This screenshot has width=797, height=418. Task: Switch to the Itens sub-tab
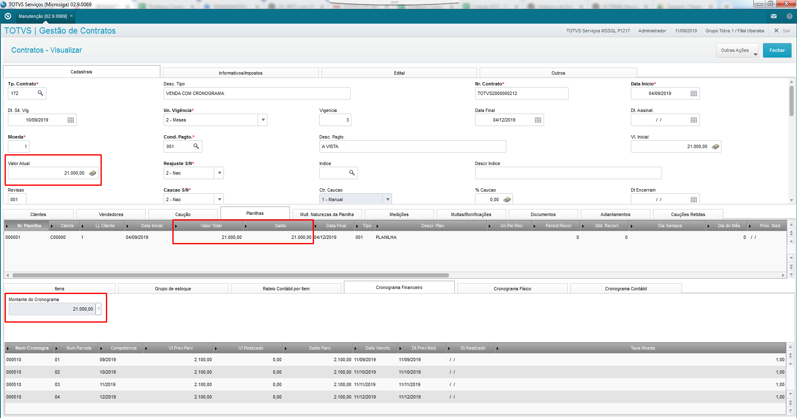[59, 289]
